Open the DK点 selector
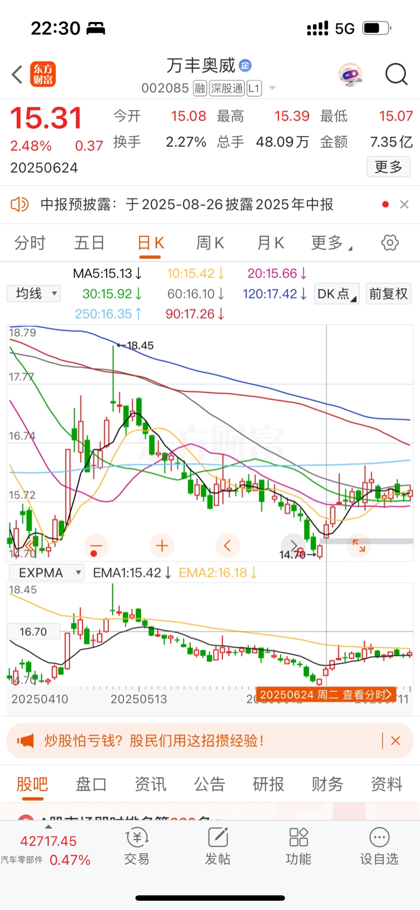The height and width of the screenshot is (910, 420). pyautogui.click(x=337, y=294)
